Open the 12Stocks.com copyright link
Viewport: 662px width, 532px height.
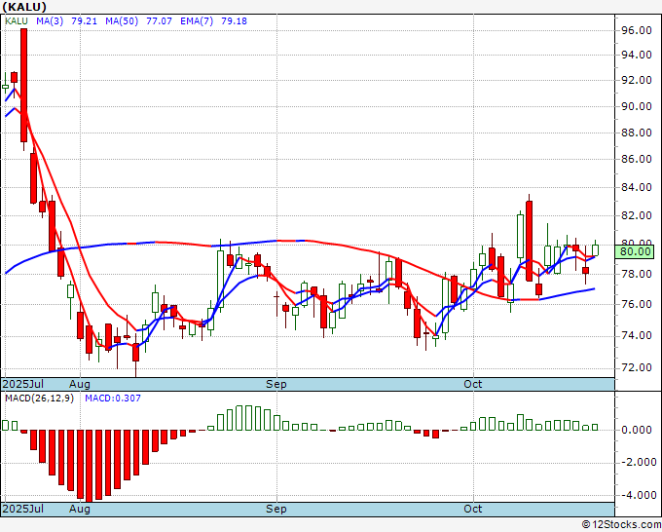click(621, 525)
